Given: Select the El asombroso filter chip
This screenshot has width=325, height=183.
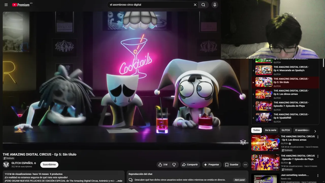Looking at the screenshot, I should coord(302,130).
